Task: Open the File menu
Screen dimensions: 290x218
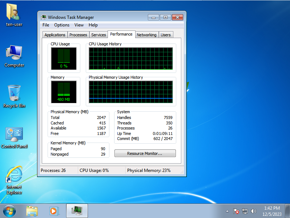Action: 46,25
